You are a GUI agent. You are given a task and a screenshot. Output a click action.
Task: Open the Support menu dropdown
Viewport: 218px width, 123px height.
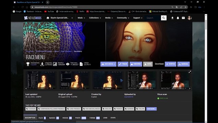(x=138, y=18)
